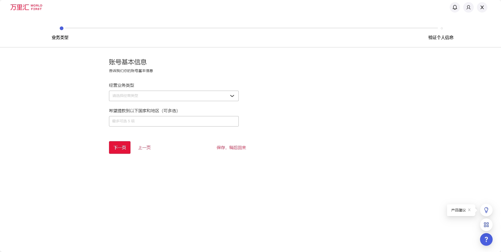Screen dimensions: 501x252
Task: Select the 验证个人信息 step label
Action: tap(441, 37)
